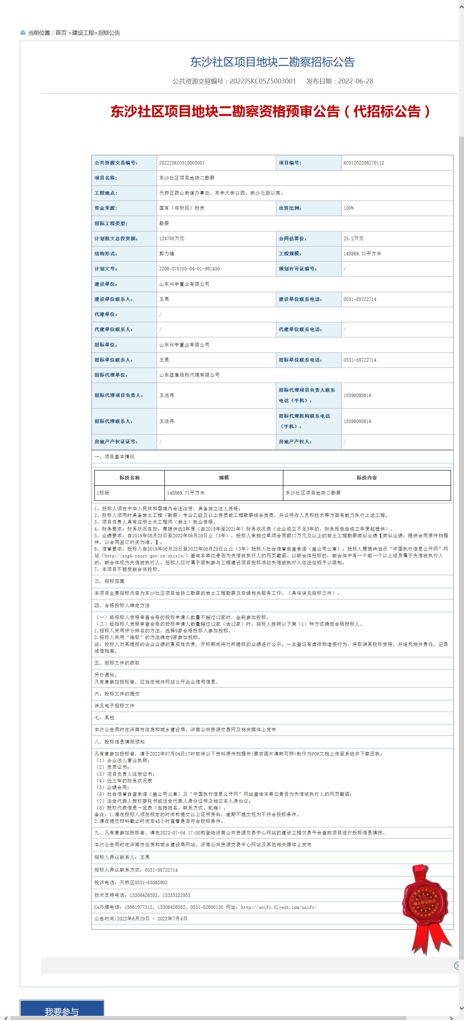Click the 建设单位 value 山东兴宇置业有限公司
The height and width of the screenshot is (1020, 464).
click(x=184, y=284)
